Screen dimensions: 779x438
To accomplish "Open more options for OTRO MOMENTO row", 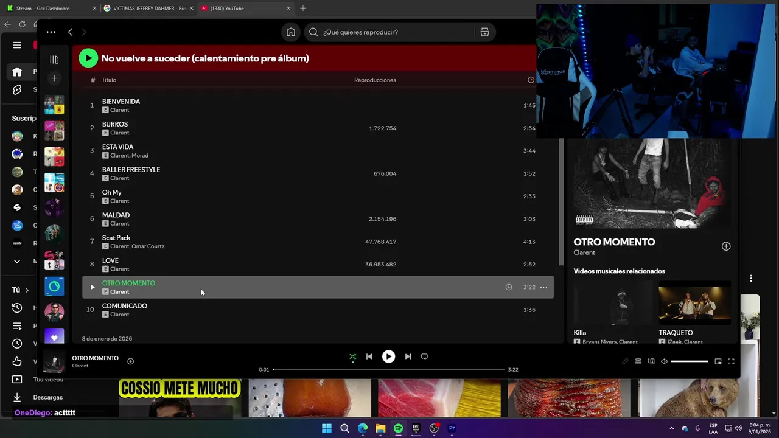I will click(x=543, y=287).
